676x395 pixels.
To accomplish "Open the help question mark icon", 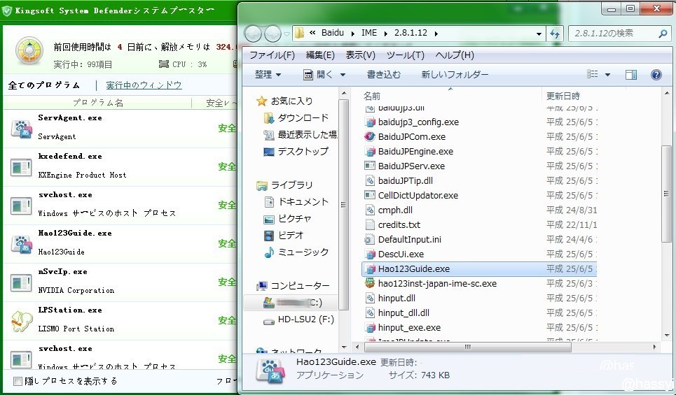I will 656,75.
